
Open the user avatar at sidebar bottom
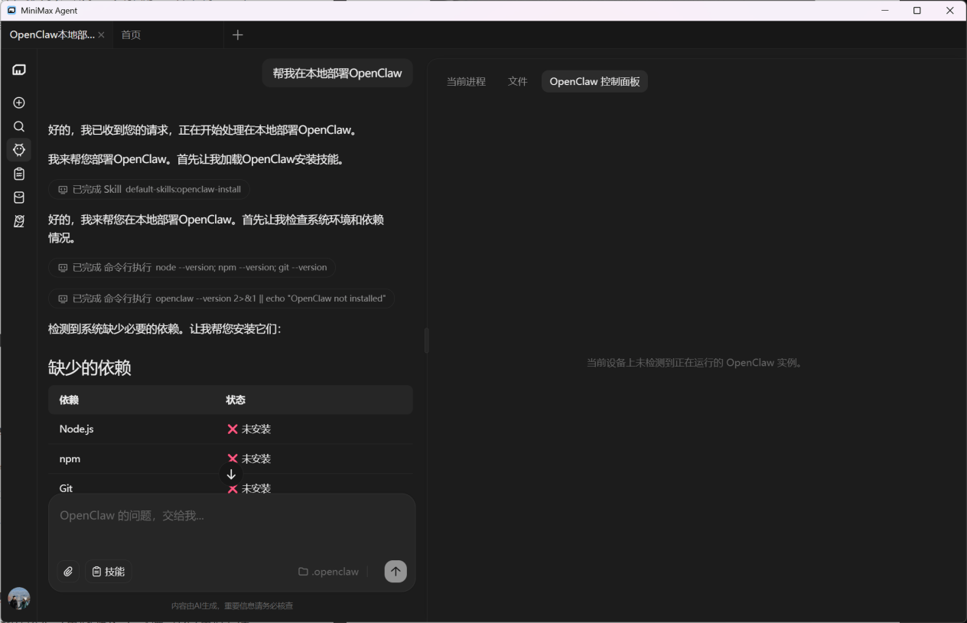coord(19,599)
